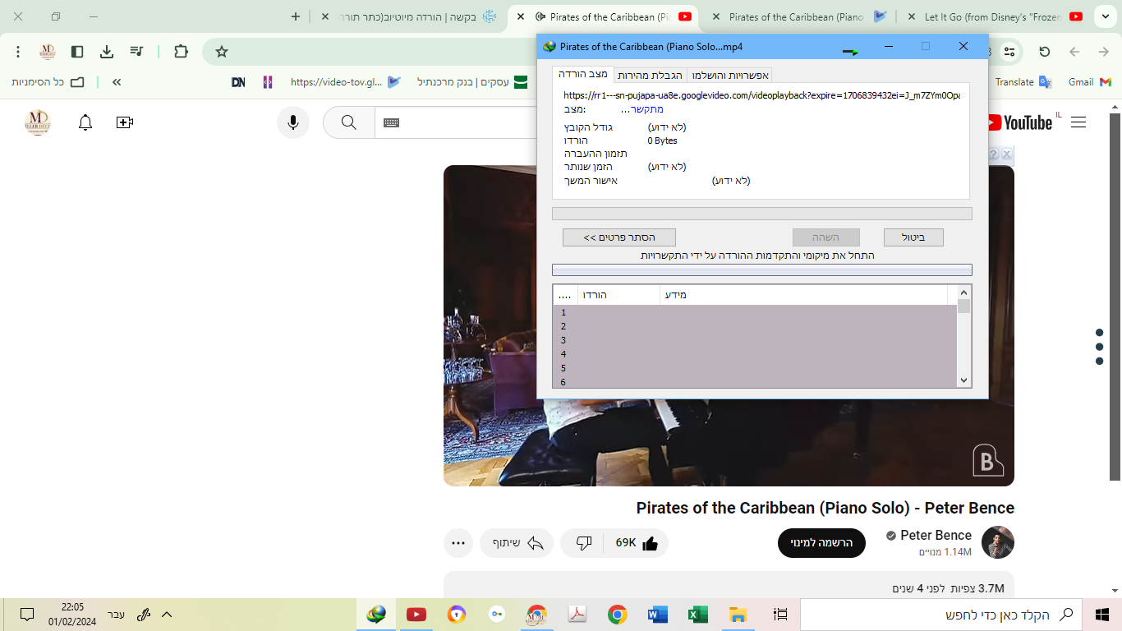Open the DN bookmark

coord(238,82)
